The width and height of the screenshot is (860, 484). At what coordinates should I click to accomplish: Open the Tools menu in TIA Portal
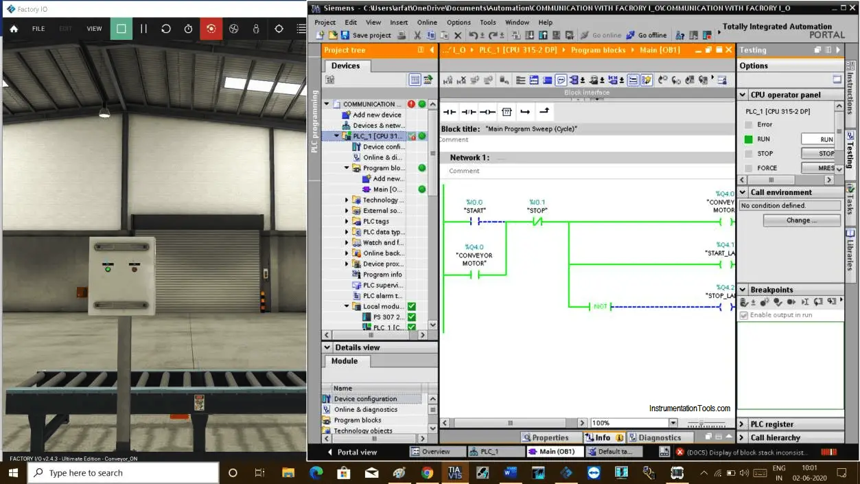488,22
